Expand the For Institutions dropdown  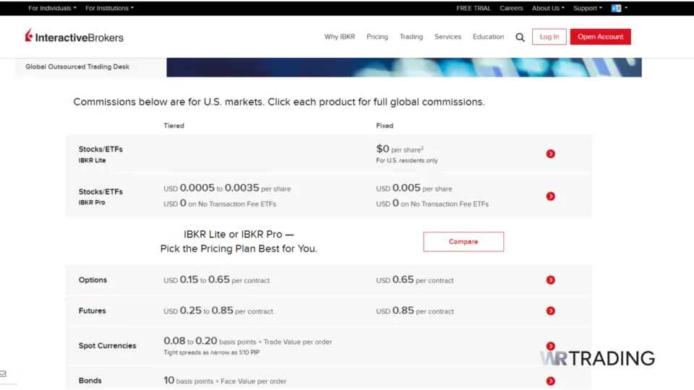click(x=109, y=8)
